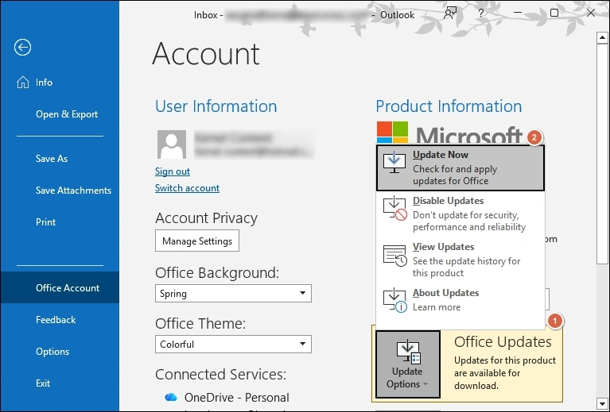Click the vertical scrollbar thumb
The height and width of the screenshot is (412, 610).
point(602,154)
